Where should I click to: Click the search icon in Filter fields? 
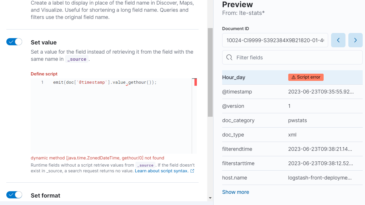tap(229, 58)
